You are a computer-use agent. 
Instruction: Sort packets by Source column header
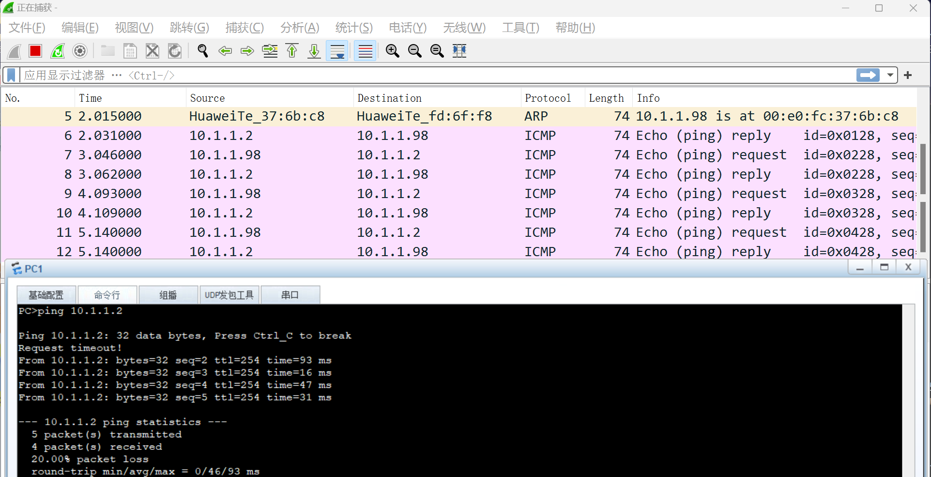click(270, 98)
